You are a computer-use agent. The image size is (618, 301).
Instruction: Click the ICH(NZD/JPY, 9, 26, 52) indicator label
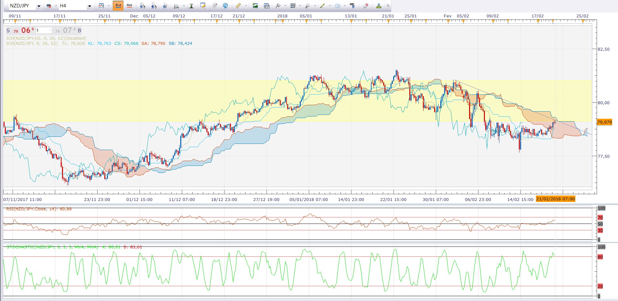(32, 43)
